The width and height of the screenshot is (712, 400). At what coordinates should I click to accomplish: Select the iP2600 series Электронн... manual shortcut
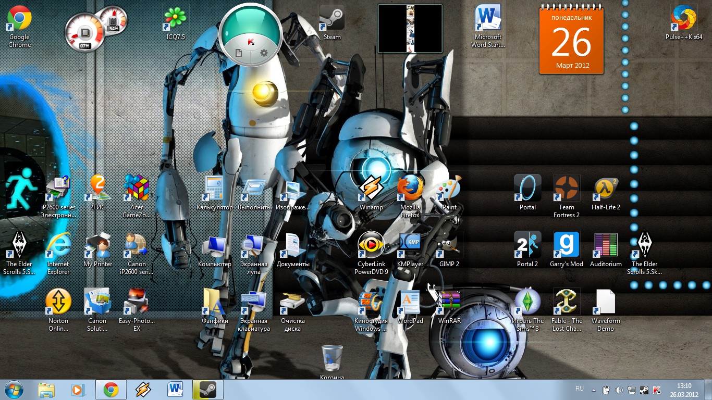[x=58, y=196]
